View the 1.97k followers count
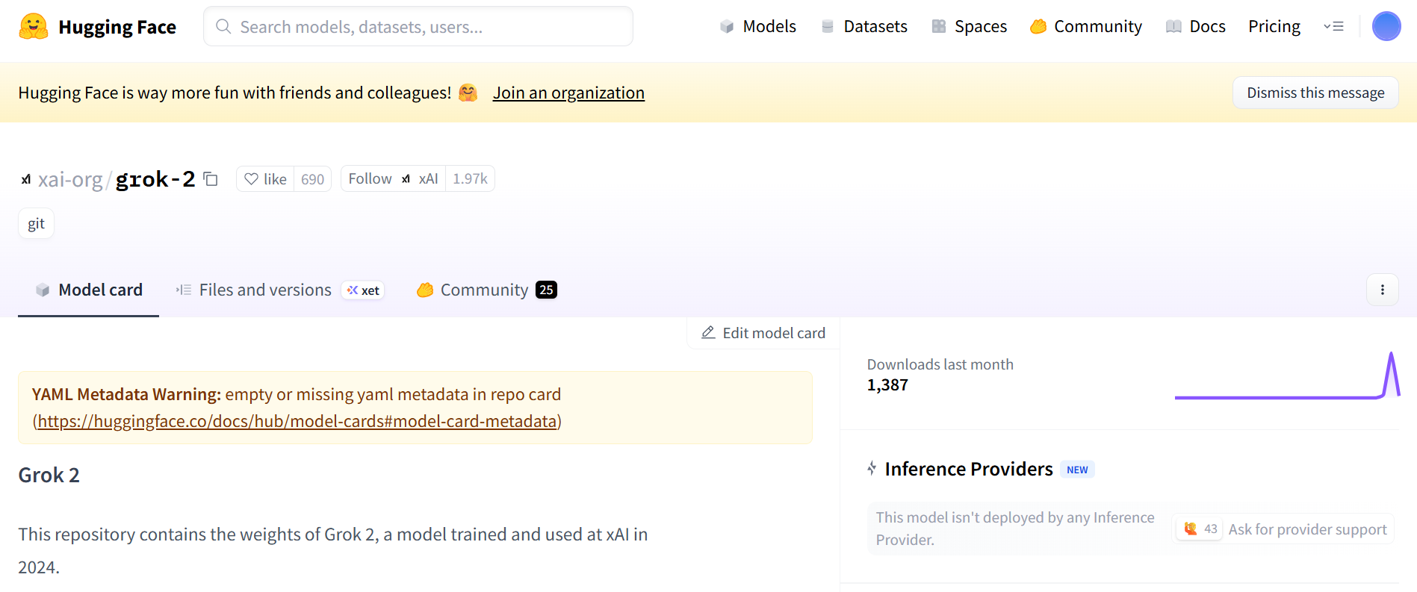Image resolution: width=1417 pixels, height=592 pixels. click(x=470, y=179)
